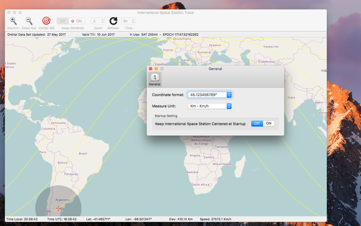Click the Zoom In magnifier icon

pos(13,21)
